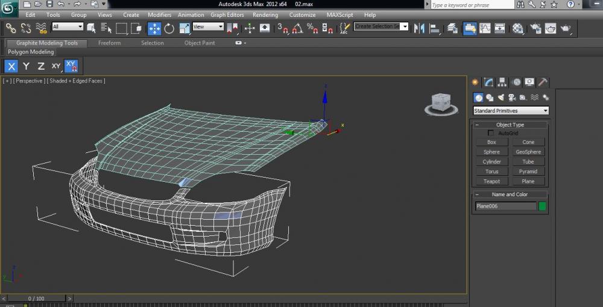This screenshot has width=603, height=307.
Task: Select the Lights category icon
Action: pyautogui.click(x=500, y=98)
